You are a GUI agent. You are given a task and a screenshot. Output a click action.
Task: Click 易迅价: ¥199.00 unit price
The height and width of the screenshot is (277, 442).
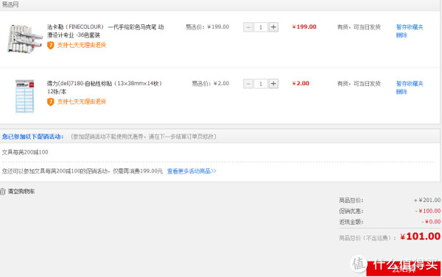pyautogui.click(x=207, y=27)
